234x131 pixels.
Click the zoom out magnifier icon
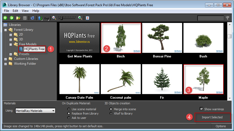54,18
